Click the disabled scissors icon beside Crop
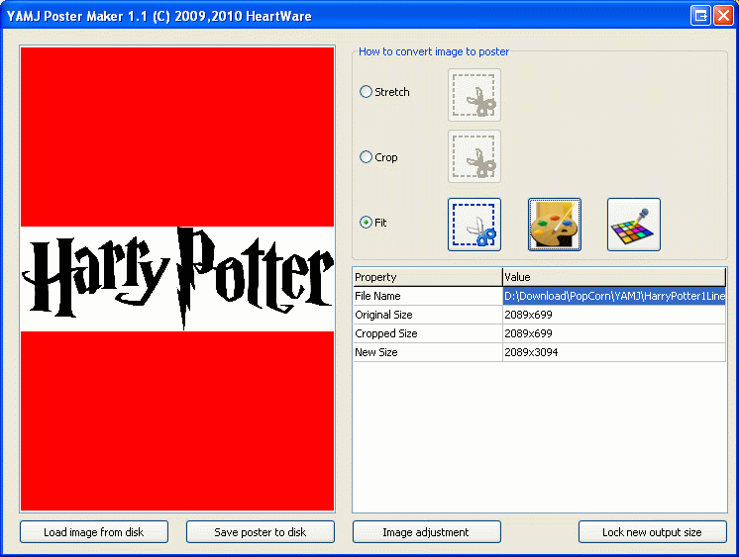The height and width of the screenshot is (557, 739). pos(475,156)
